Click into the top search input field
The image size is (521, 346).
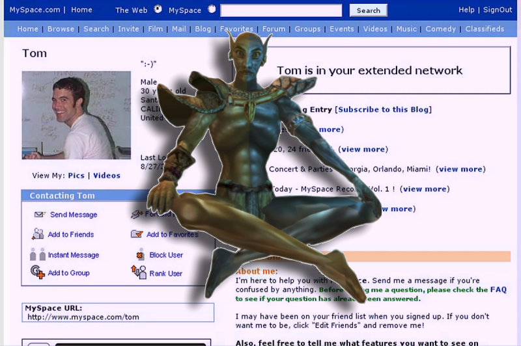point(281,10)
